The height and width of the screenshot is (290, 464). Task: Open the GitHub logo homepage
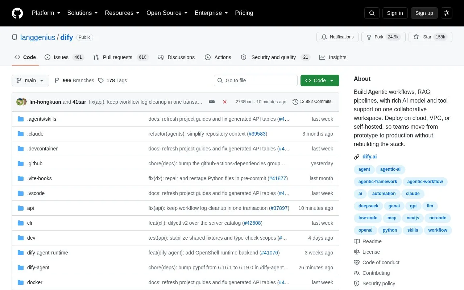[17, 13]
